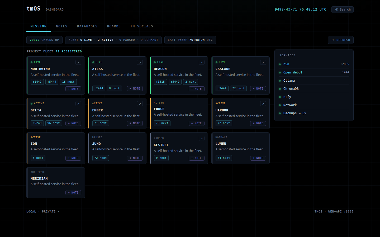Open HARBOR 72 next chip
380x237 pixels.
(224, 123)
